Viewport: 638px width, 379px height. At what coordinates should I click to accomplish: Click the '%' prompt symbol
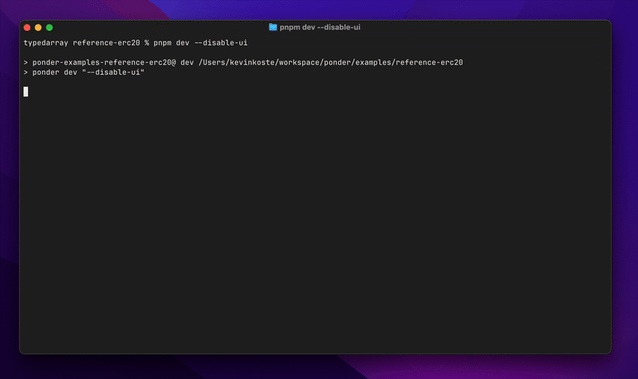147,42
